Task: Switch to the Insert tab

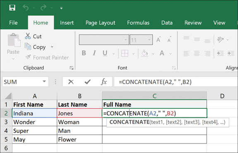Action: tap(67, 23)
